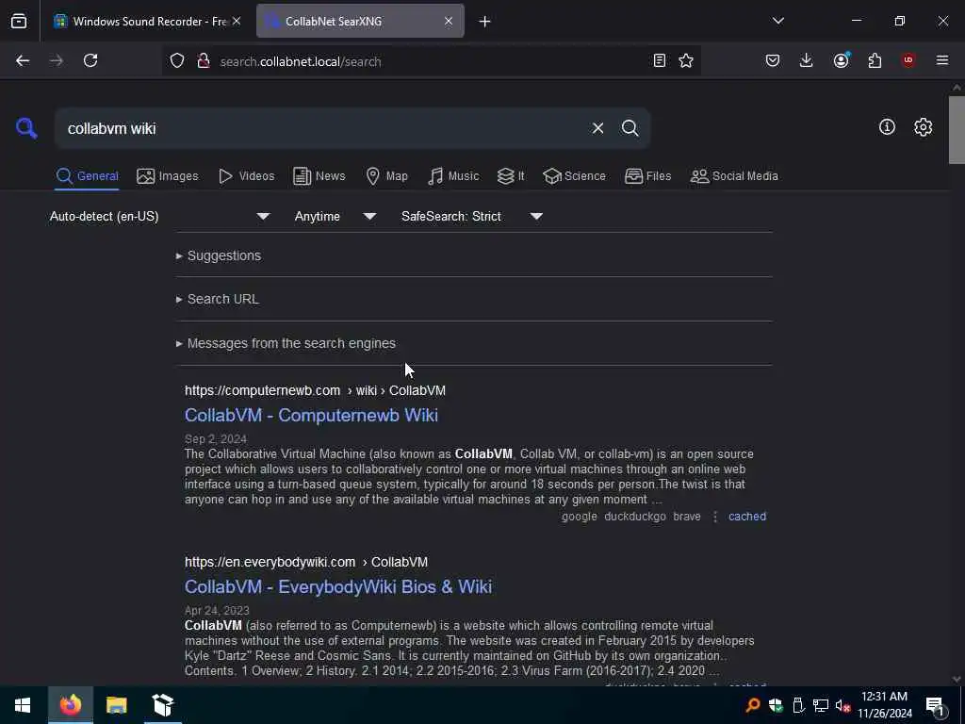Open SearXNG preferences gear
Image resolution: width=965 pixels, height=724 pixels.
pyautogui.click(x=924, y=127)
